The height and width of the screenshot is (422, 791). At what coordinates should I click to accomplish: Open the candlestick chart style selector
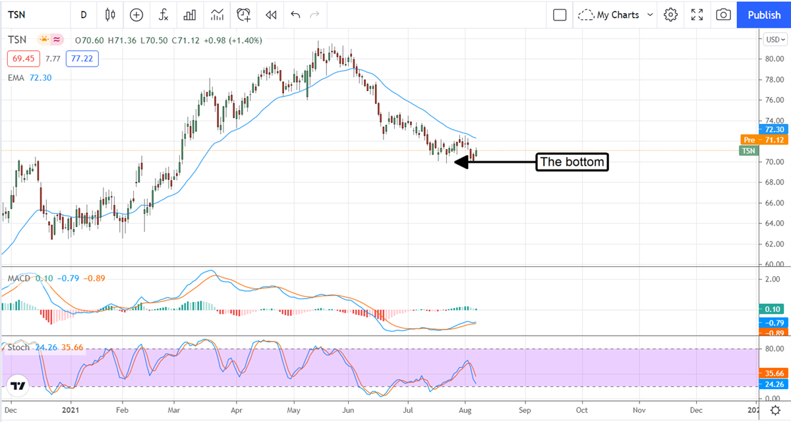pos(110,15)
